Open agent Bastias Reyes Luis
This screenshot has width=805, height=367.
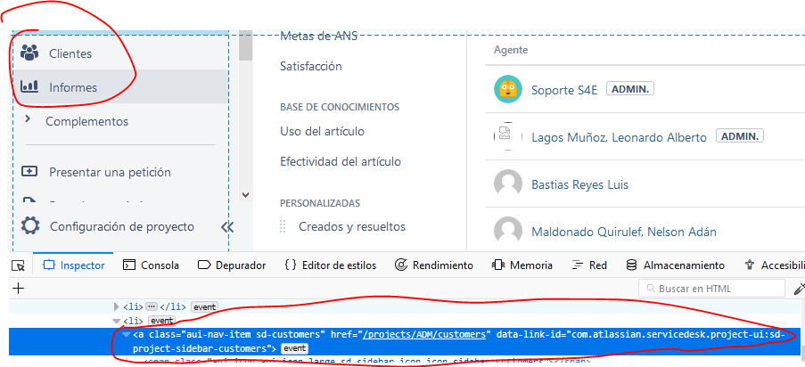pos(579,184)
